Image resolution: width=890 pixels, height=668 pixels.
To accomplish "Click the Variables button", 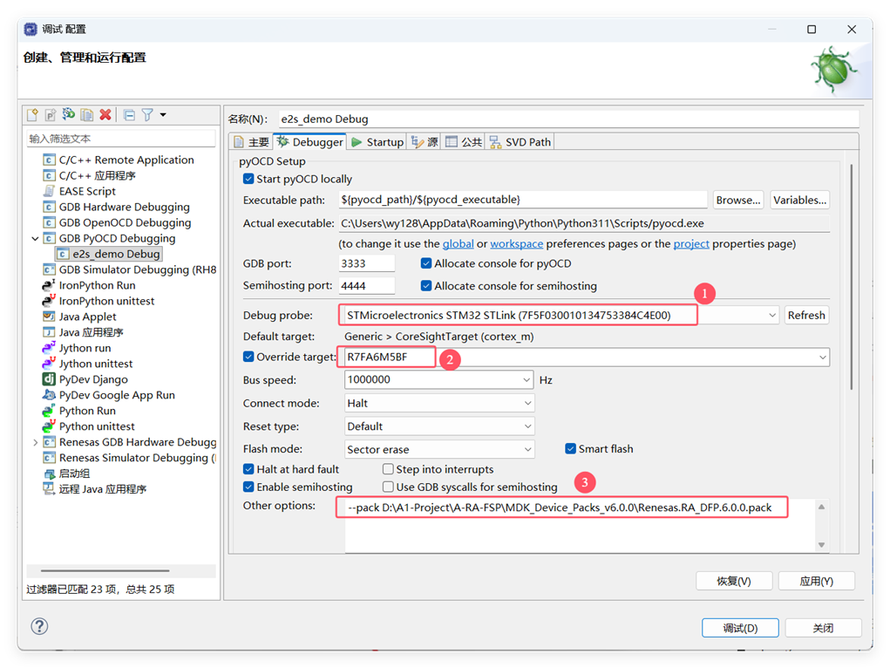I will (x=799, y=200).
